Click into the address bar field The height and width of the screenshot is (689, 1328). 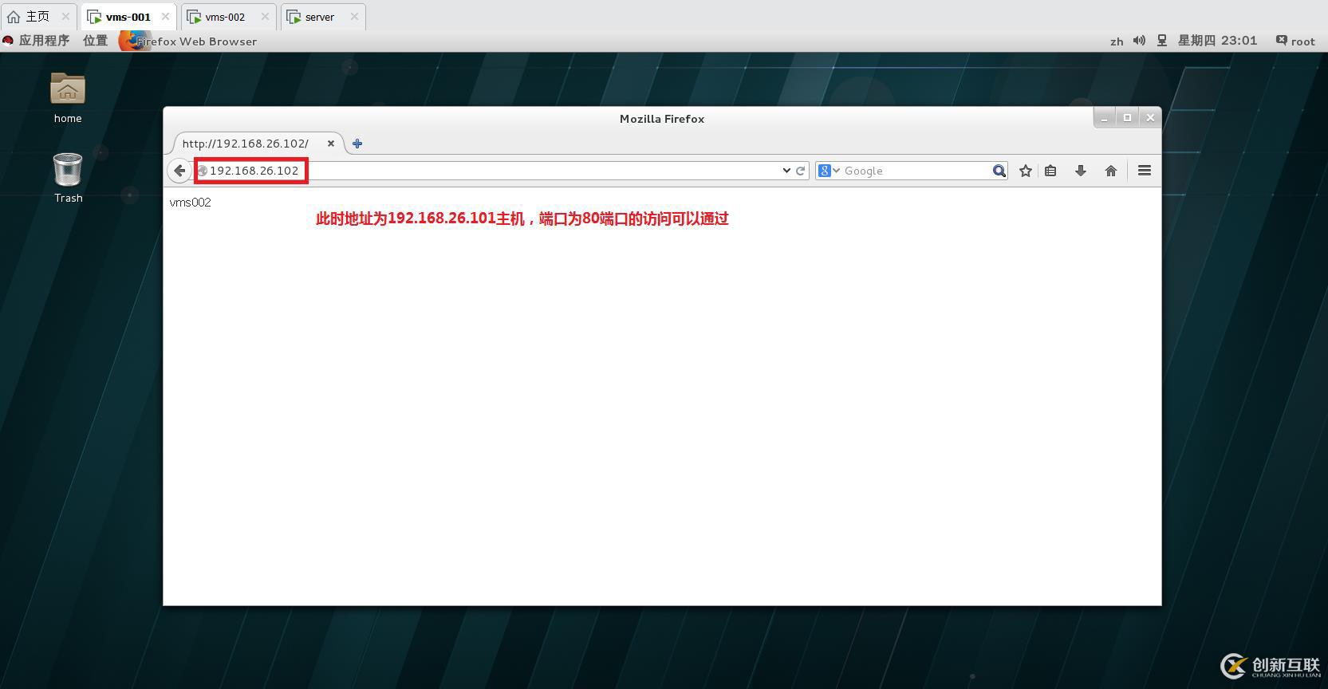(495, 171)
